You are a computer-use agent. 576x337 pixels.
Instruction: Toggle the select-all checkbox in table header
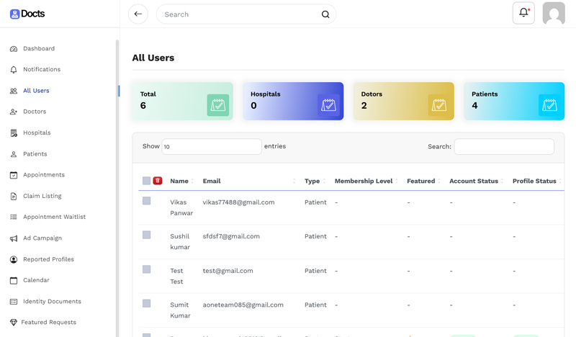[x=147, y=181]
